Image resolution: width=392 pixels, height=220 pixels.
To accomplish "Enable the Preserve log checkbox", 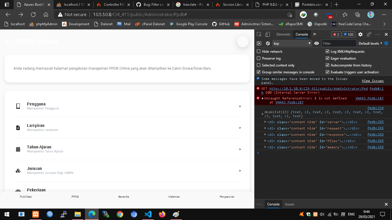I will (259, 58).
